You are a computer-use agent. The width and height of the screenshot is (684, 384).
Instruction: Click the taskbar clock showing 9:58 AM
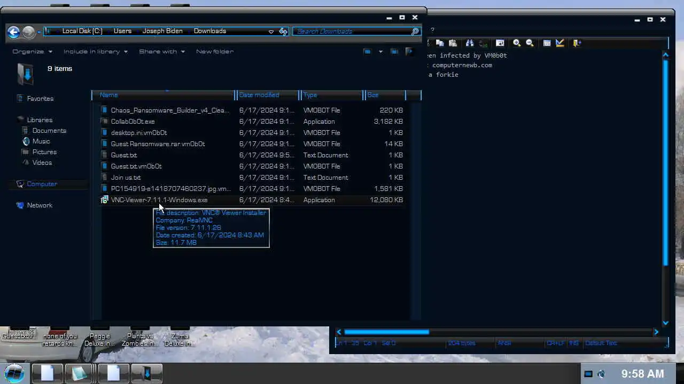(x=642, y=374)
